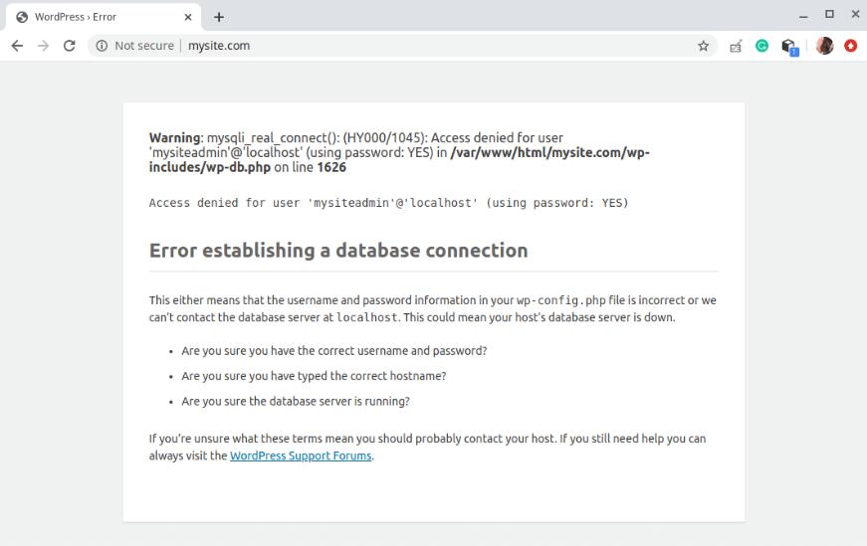Close the browser window
The height and width of the screenshot is (546, 867).
coord(854,15)
